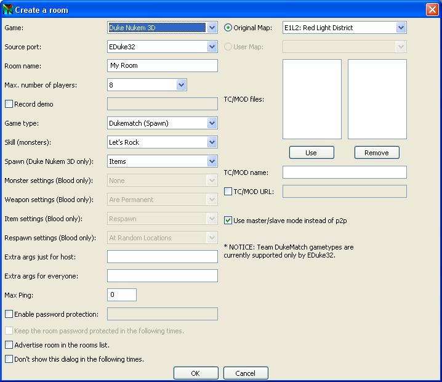442x382 pixels.
Task: Click the Remove button
Action: 377,153
